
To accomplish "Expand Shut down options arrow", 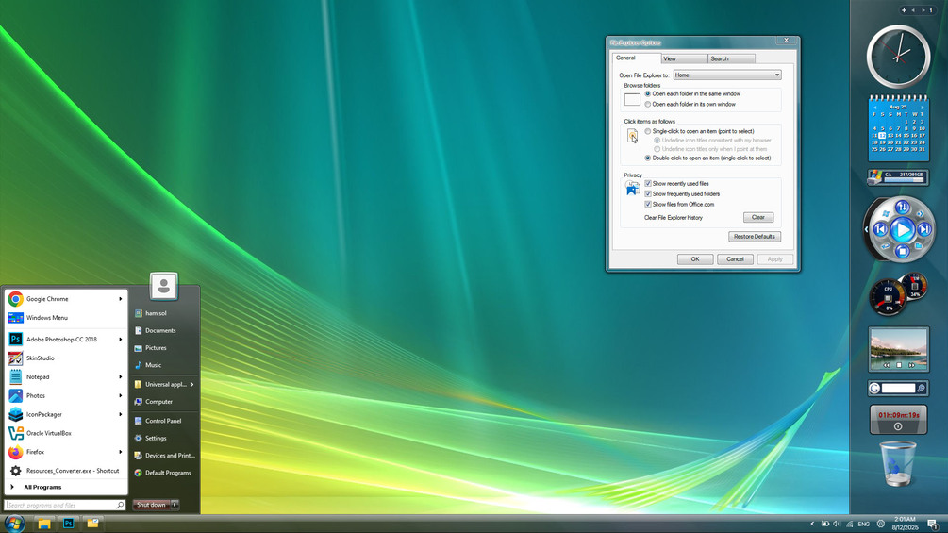I will click(175, 505).
